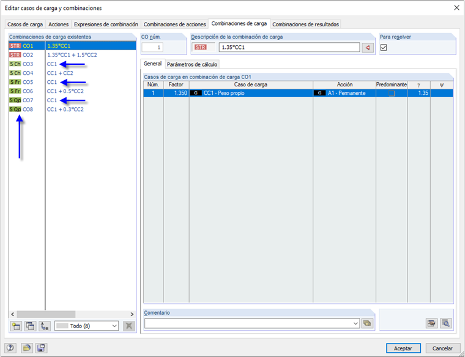The image size is (465, 357).
Task: Select combination CO3 in list
Action: (x=72, y=64)
